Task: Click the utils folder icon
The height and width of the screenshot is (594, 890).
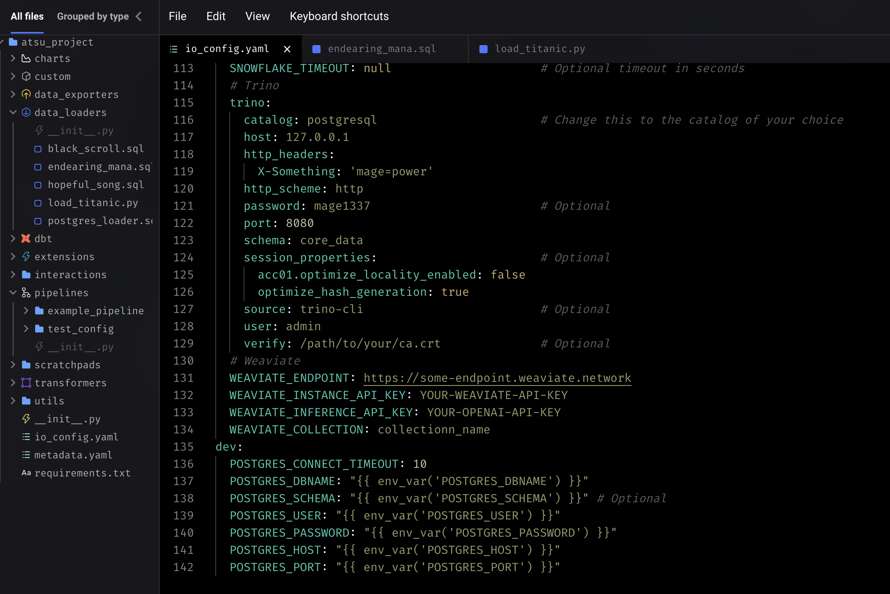Action: click(26, 401)
